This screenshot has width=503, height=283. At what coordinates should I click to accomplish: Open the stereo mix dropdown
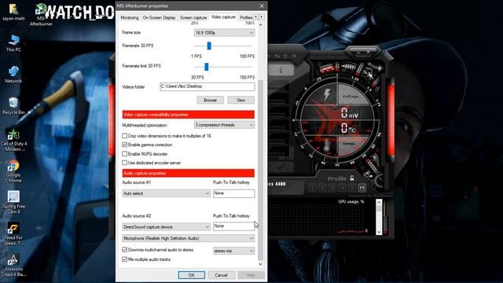pyautogui.click(x=233, y=251)
